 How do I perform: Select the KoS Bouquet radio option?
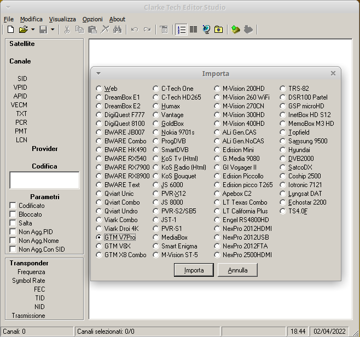[156, 176]
